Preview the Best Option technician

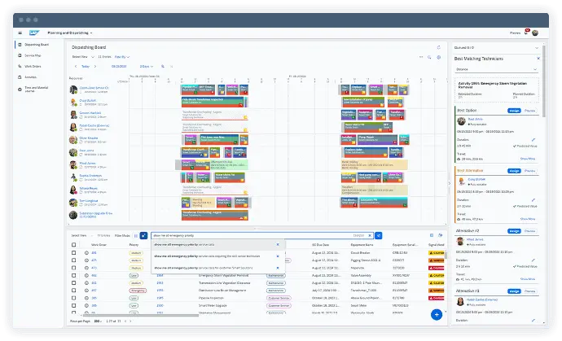(529, 111)
